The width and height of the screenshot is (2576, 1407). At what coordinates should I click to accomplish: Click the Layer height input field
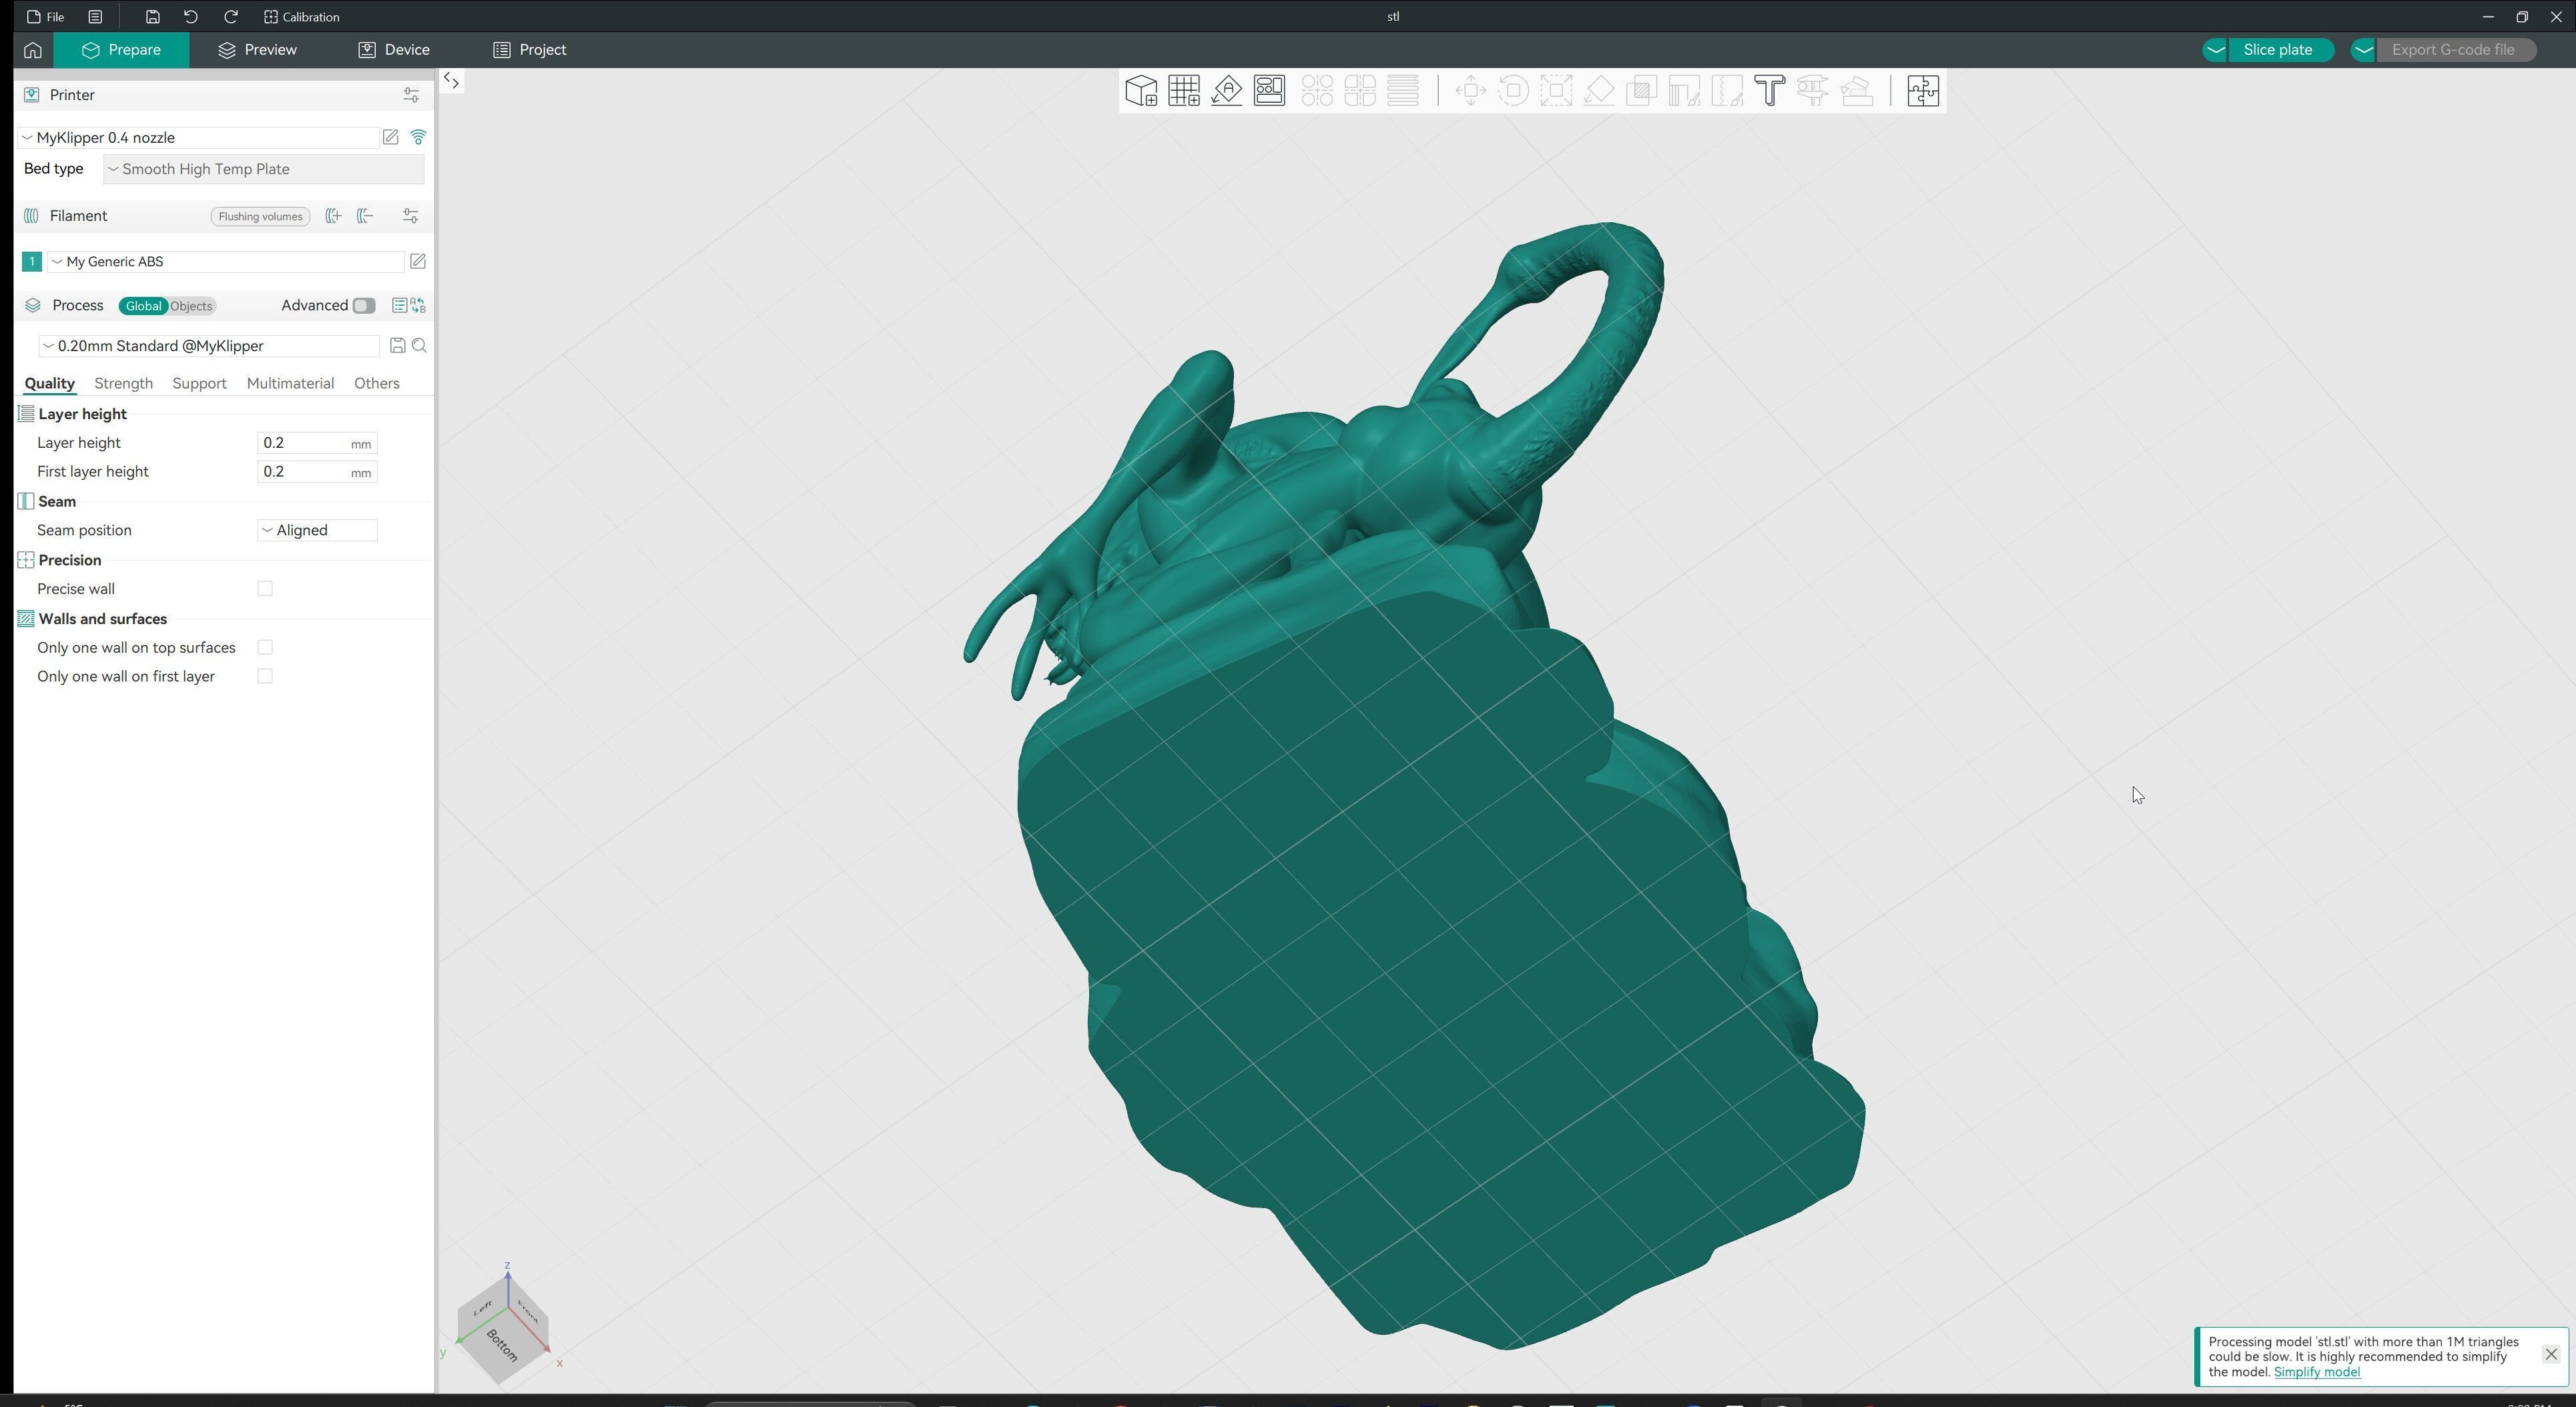click(x=317, y=443)
